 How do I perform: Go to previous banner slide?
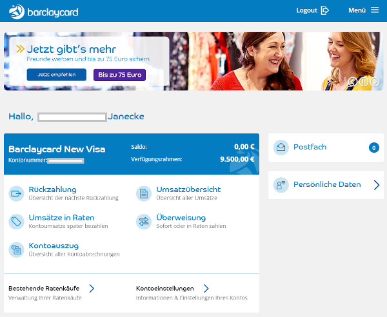pyautogui.click(x=353, y=81)
